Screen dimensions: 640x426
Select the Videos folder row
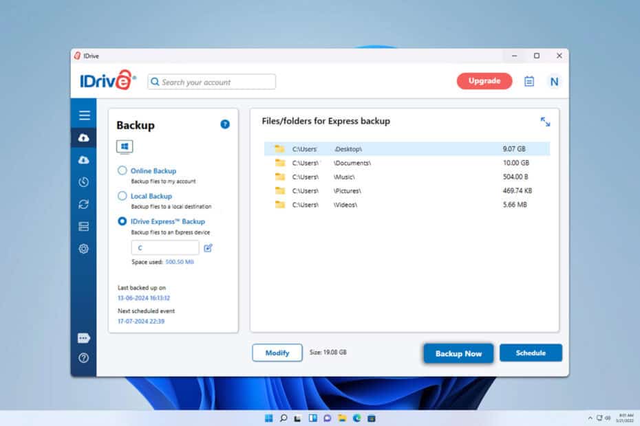click(x=407, y=204)
